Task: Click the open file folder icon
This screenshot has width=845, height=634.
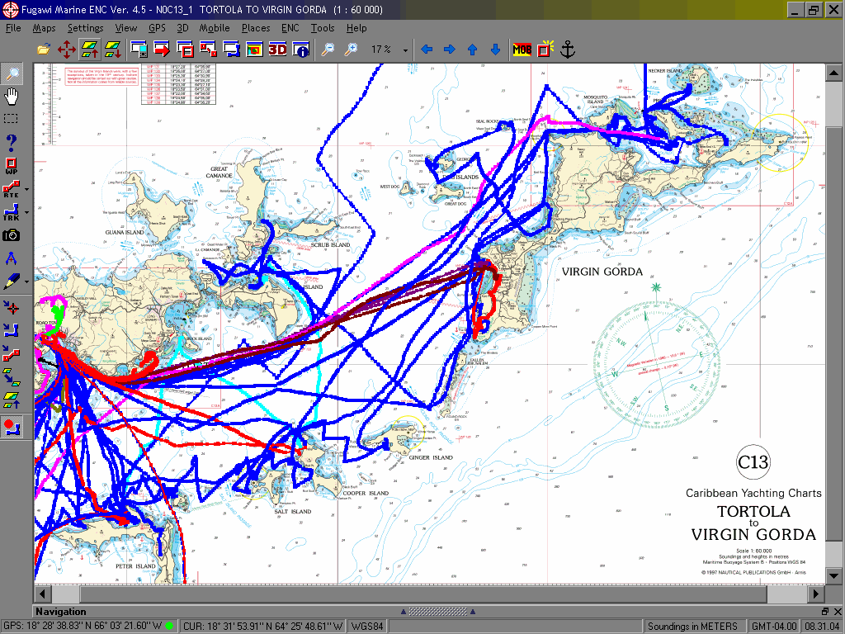Action: point(43,50)
